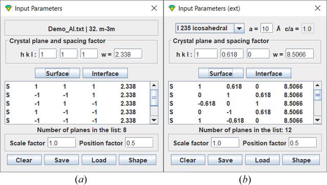Click the gem icon in Input Parameters window
Image resolution: width=327 pixels, height=185 pixels.
pyautogui.click(x=9, y=8)
